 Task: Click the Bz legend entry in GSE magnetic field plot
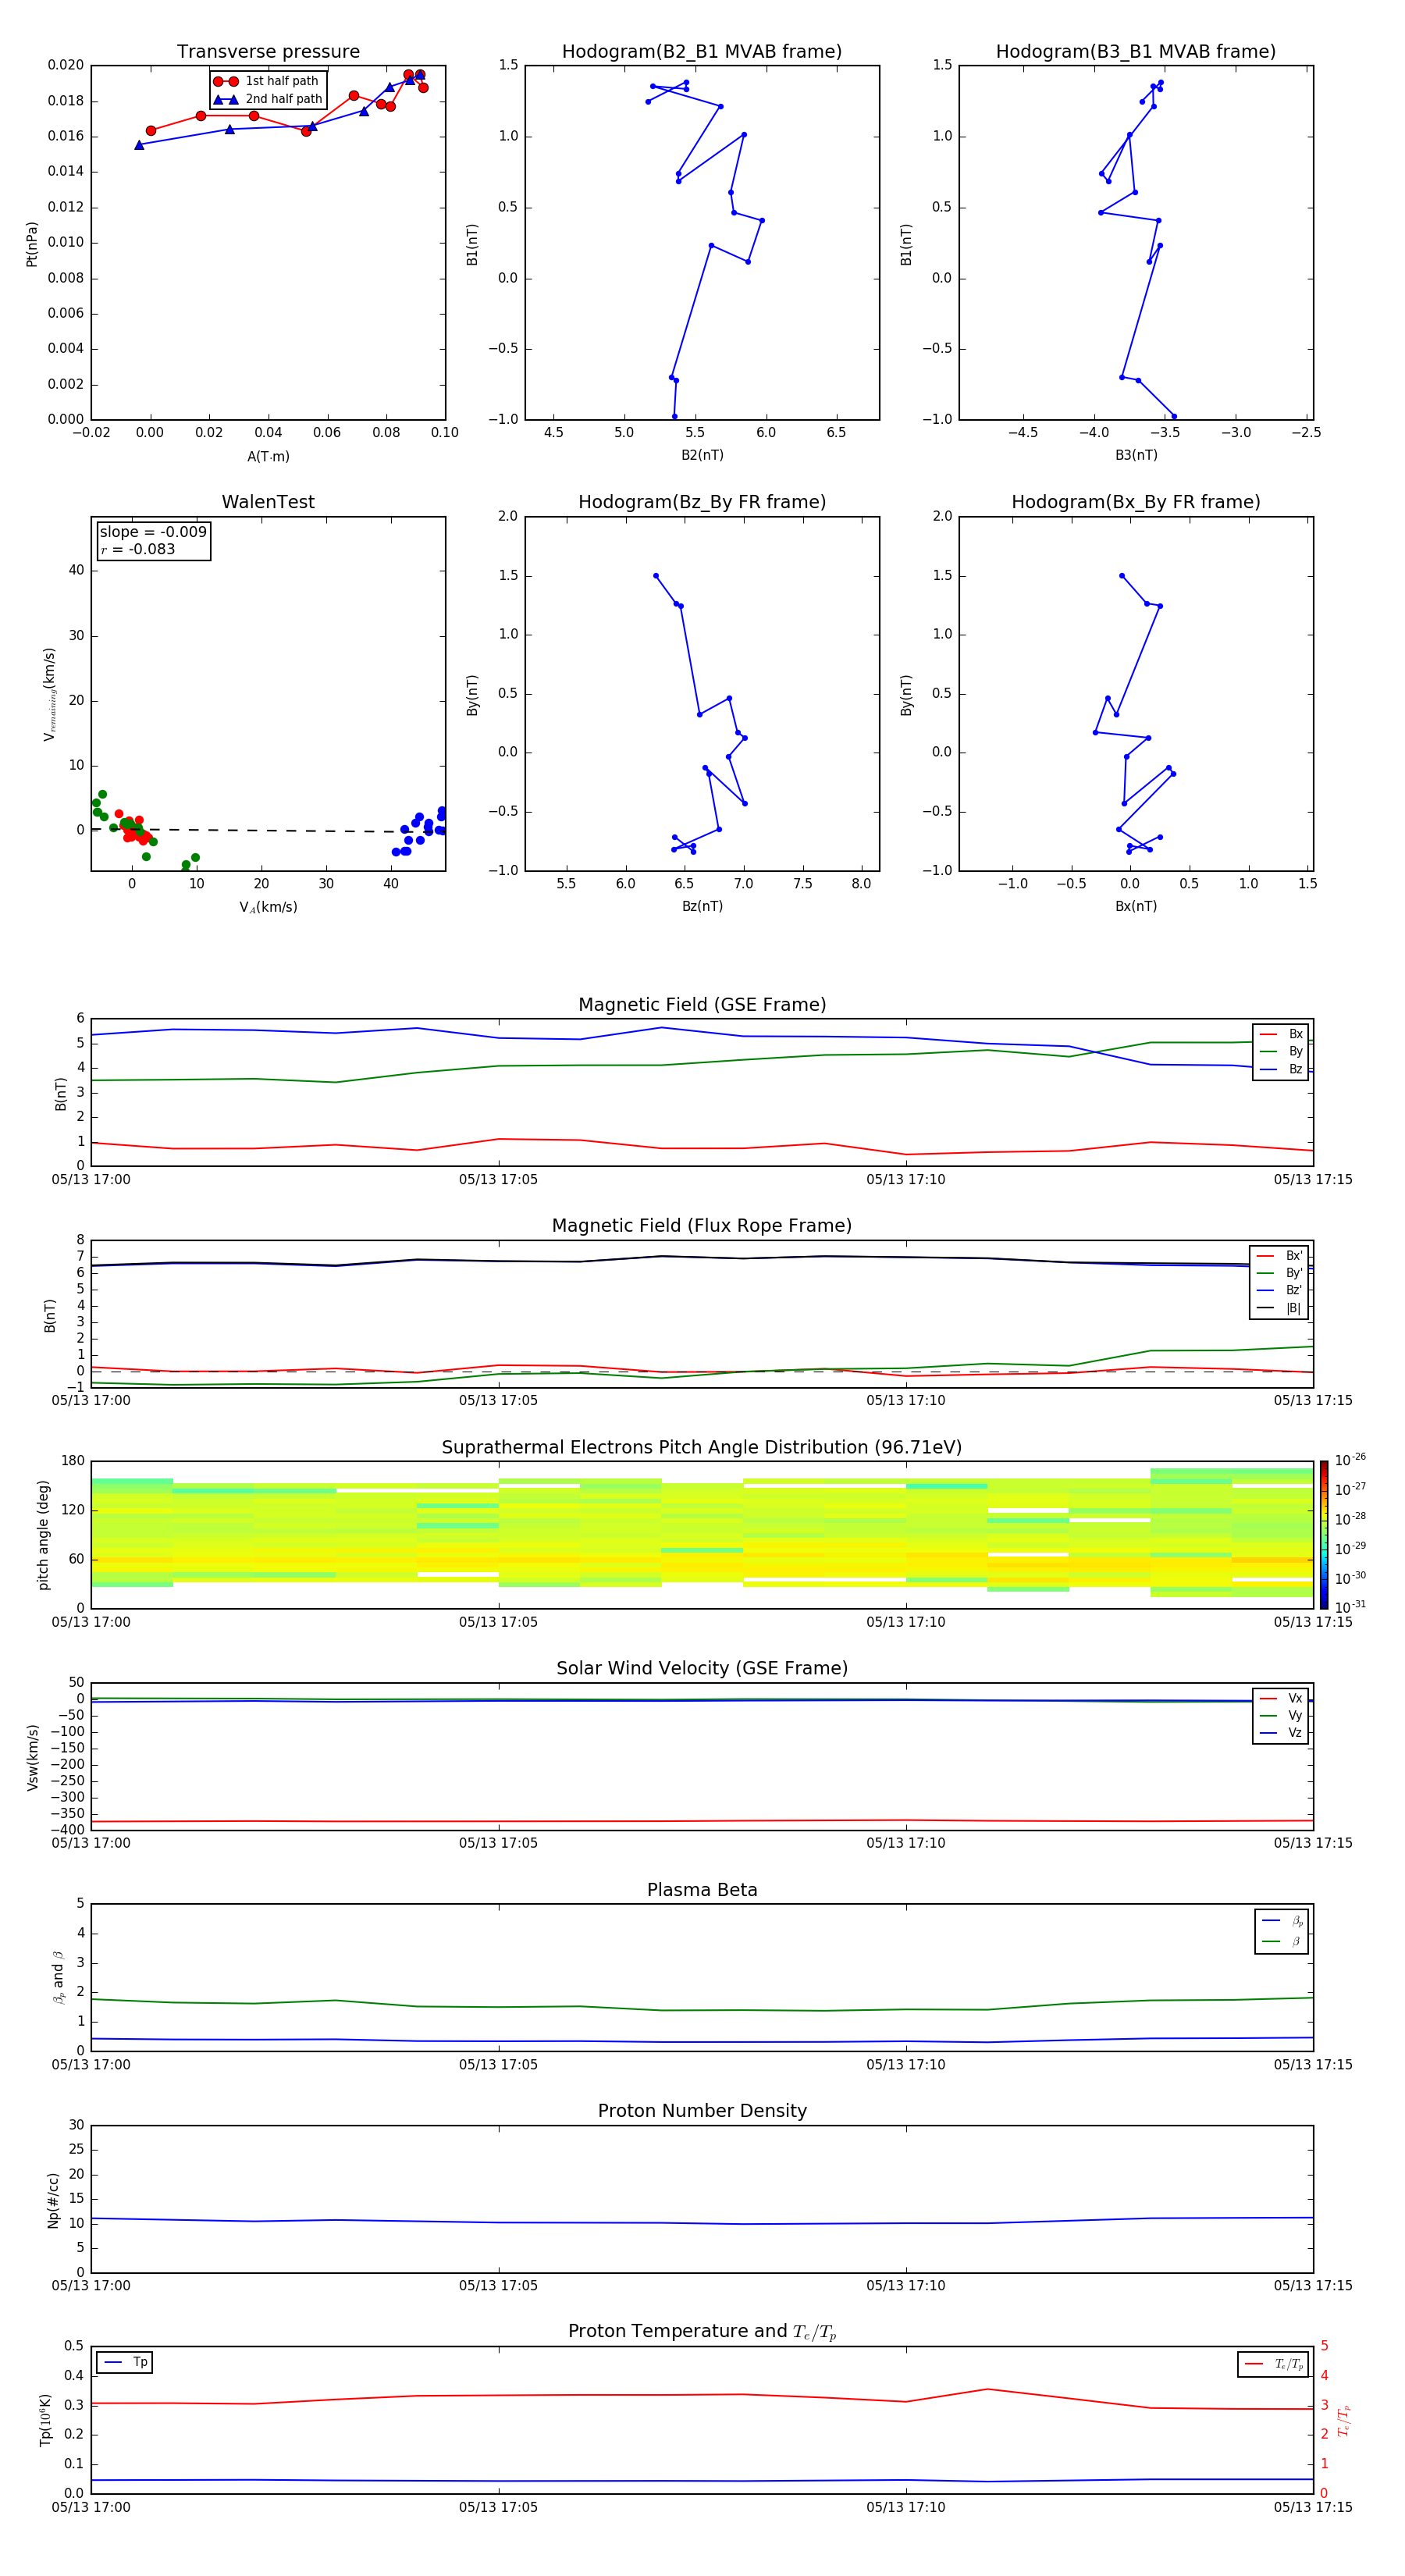click(1281, 1069)
